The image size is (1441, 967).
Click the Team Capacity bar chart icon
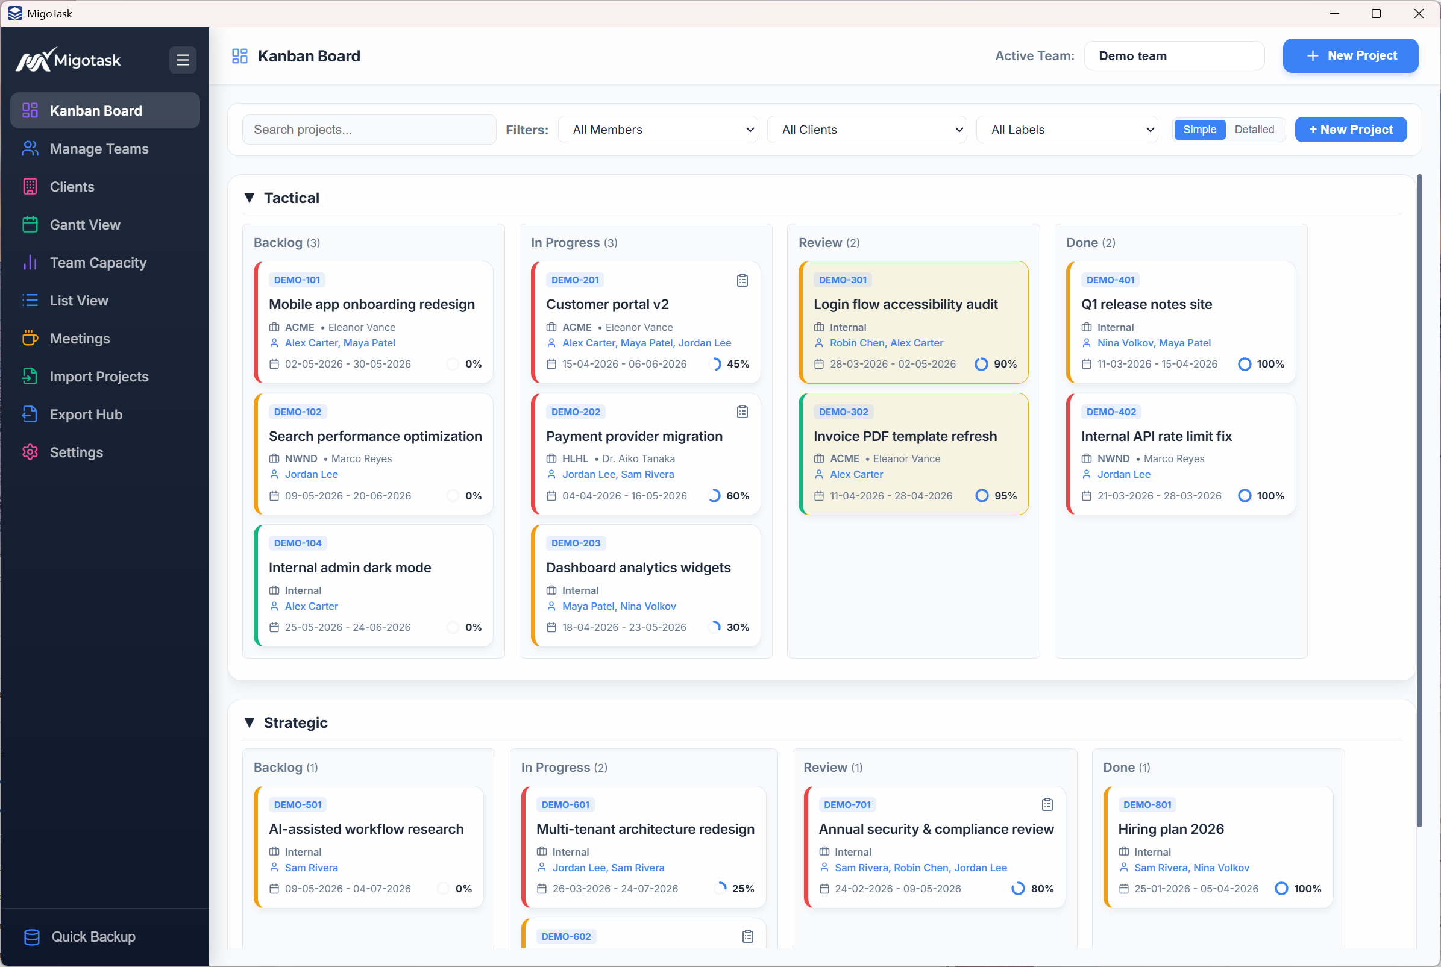(30, 263)
